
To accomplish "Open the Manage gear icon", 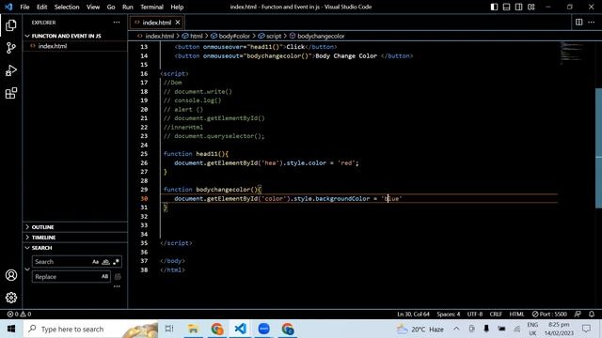I will (11, 298).
